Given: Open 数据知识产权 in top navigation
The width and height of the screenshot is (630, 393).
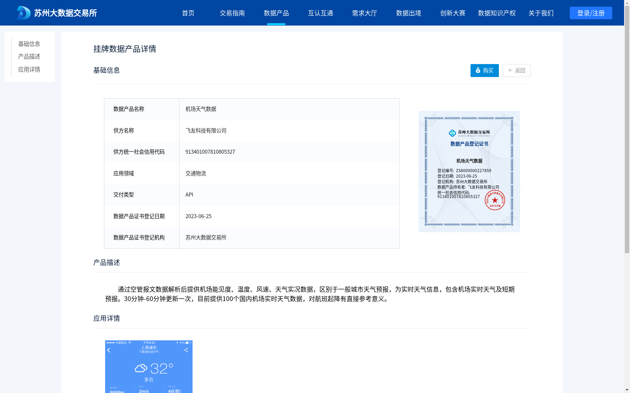Looking at the screenshot, I should point(497,13).
